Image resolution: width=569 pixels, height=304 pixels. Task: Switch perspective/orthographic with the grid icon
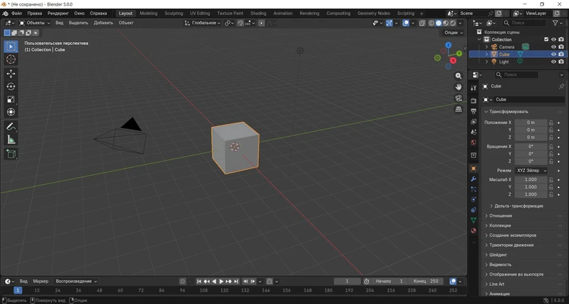tap(459, 109)
